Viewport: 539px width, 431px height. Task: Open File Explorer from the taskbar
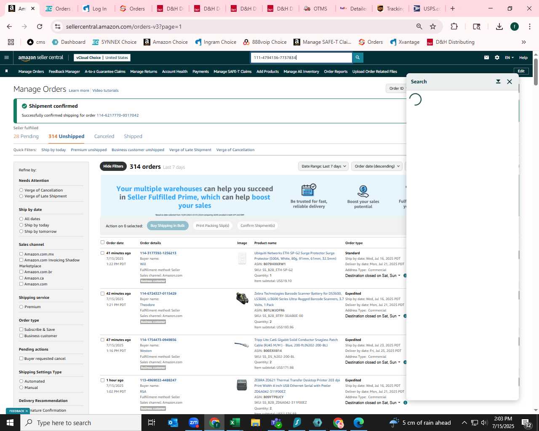tap(256, 423)
